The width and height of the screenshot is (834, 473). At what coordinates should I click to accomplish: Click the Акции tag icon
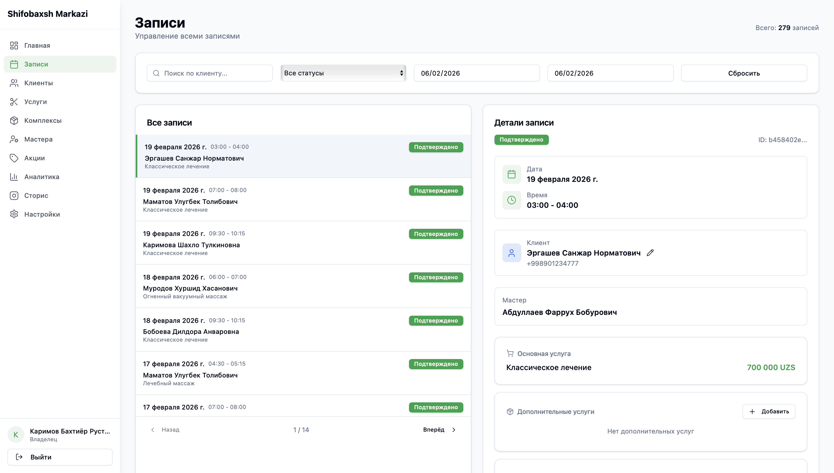(x=14, y=158)
